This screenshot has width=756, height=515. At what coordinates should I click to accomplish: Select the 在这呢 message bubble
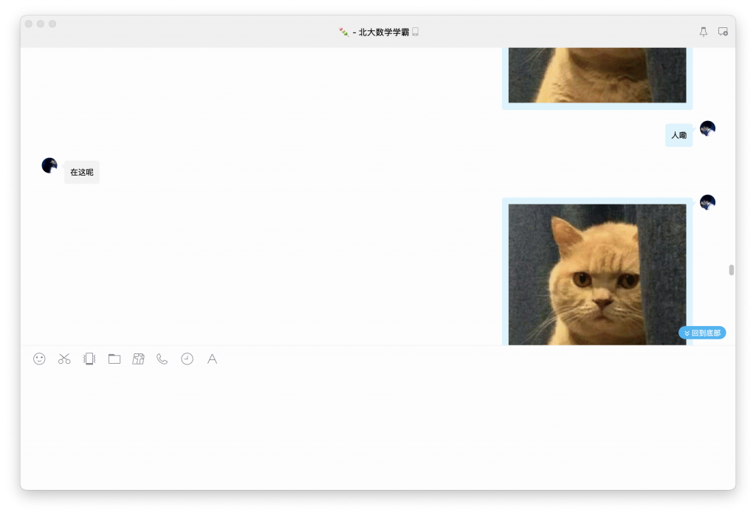[82, 172]
